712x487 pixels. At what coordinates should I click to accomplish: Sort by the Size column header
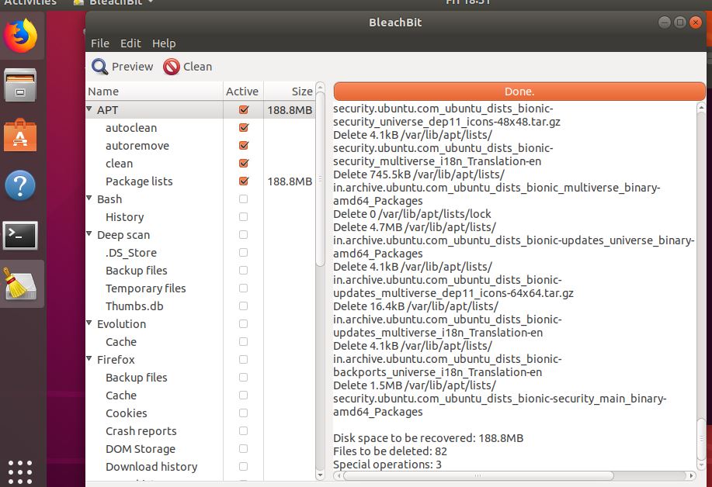coord(290,92)
